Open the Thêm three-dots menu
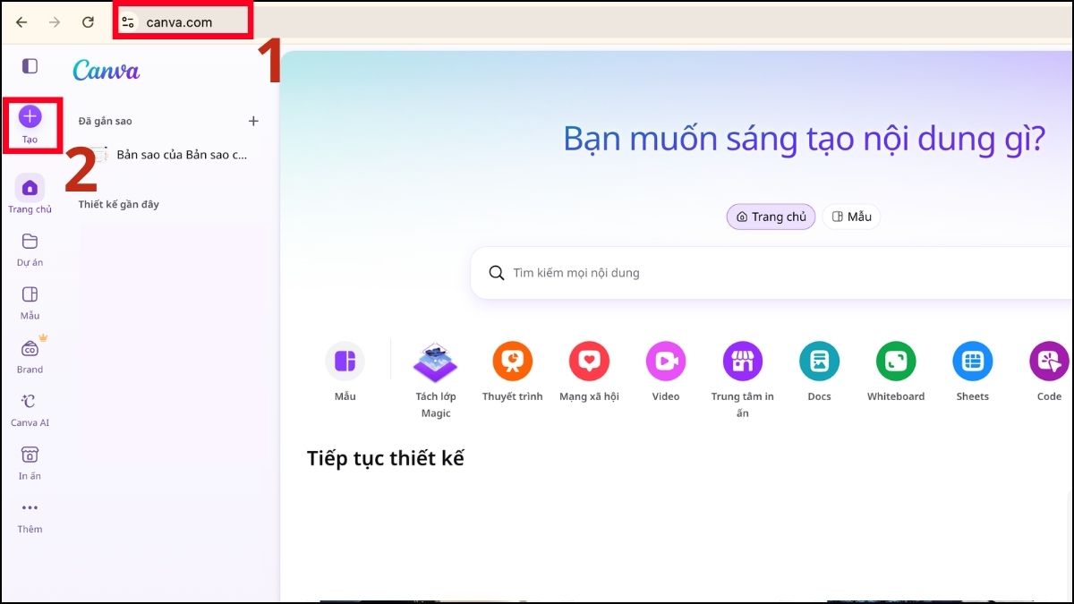The height and width of the screenshot is (604, 1074). (x=30, y=516)
